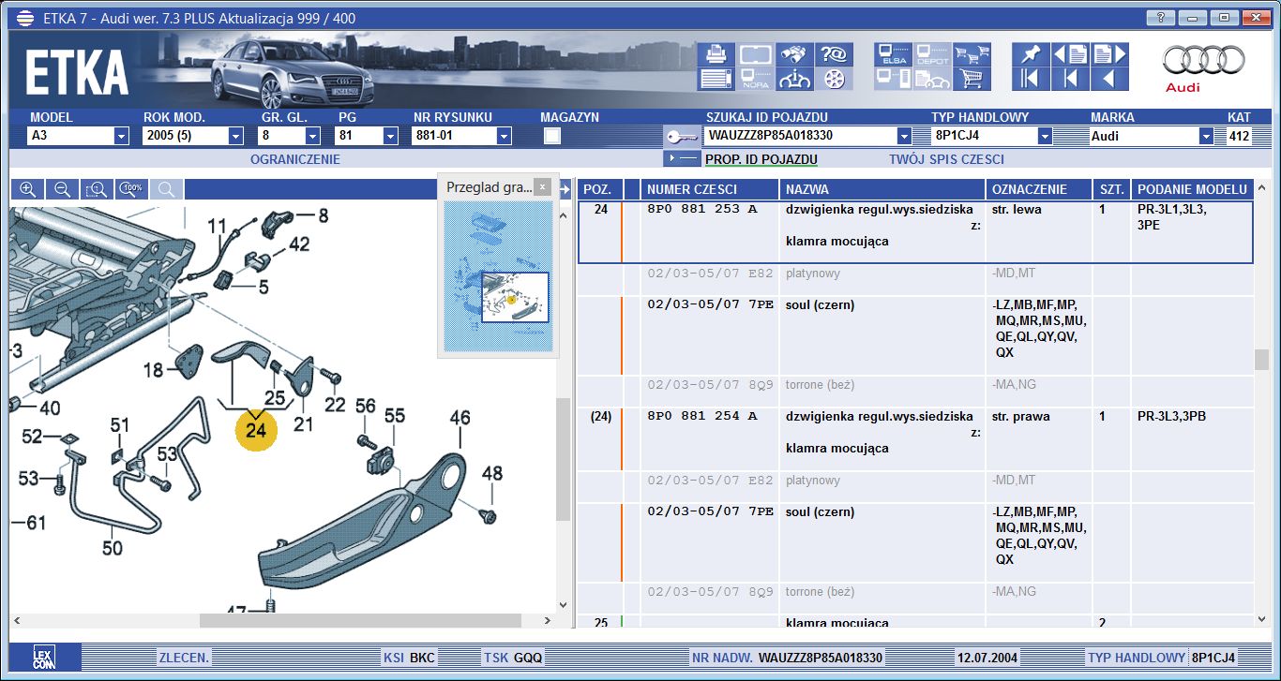Click the OGRANICZENIE label
Screen dimensions: 1281x681
(295, 159)
